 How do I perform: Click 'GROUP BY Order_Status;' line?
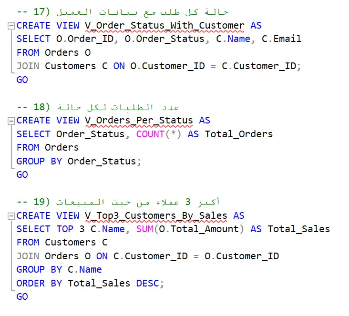(79, 162)
